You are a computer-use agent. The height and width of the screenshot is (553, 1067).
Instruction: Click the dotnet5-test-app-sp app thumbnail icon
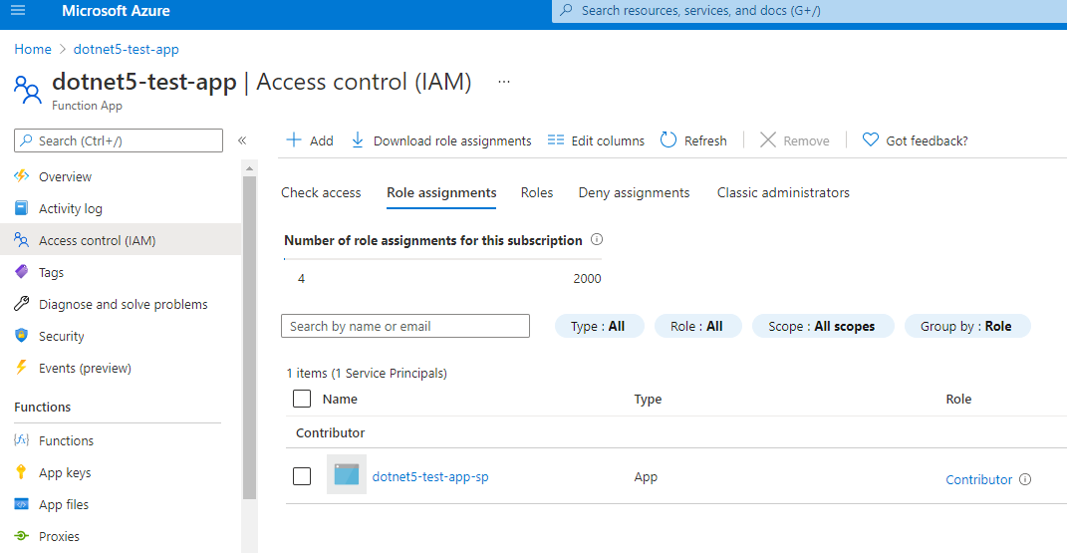tap(347, 474)
